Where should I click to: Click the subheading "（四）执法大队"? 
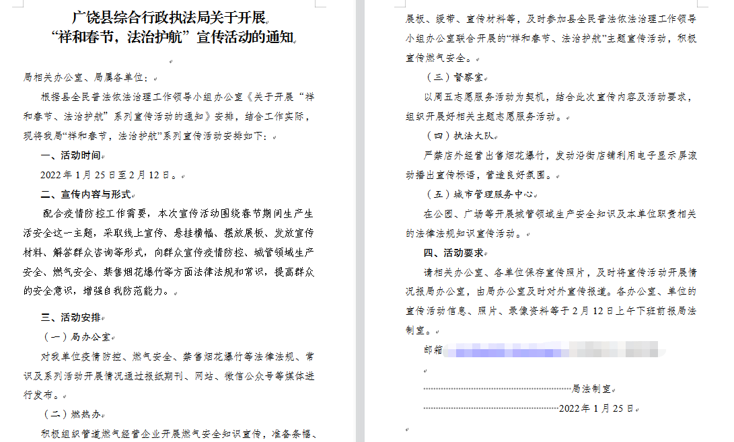[x=458, y=136]
